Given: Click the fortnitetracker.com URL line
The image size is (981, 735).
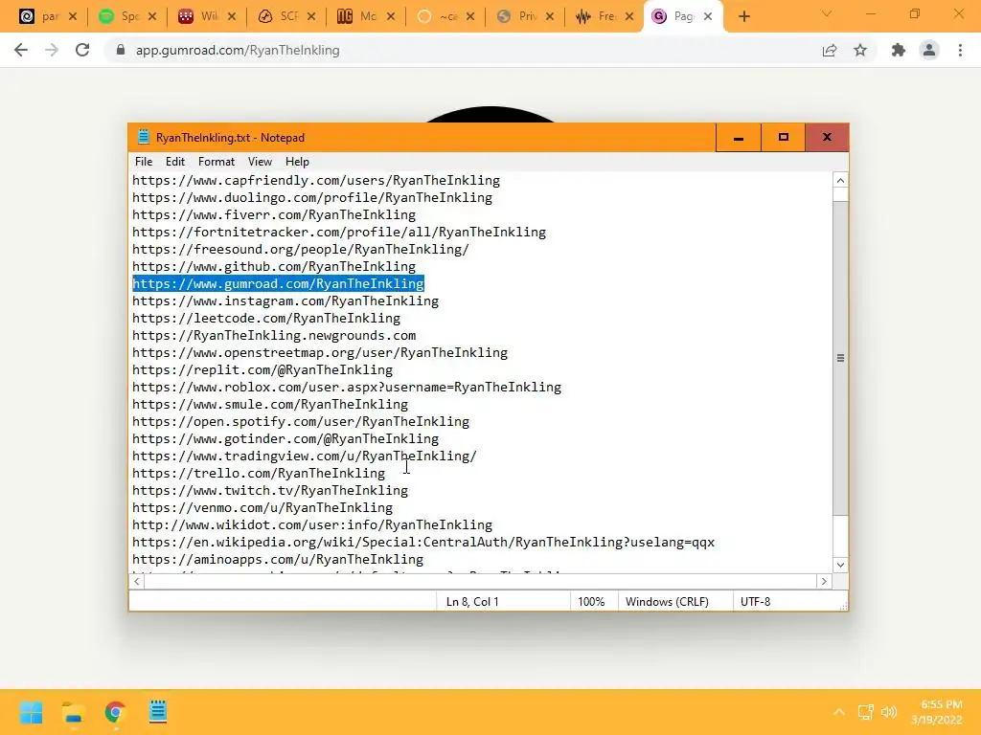Looking at the screenshot, I should pos(339,233).
